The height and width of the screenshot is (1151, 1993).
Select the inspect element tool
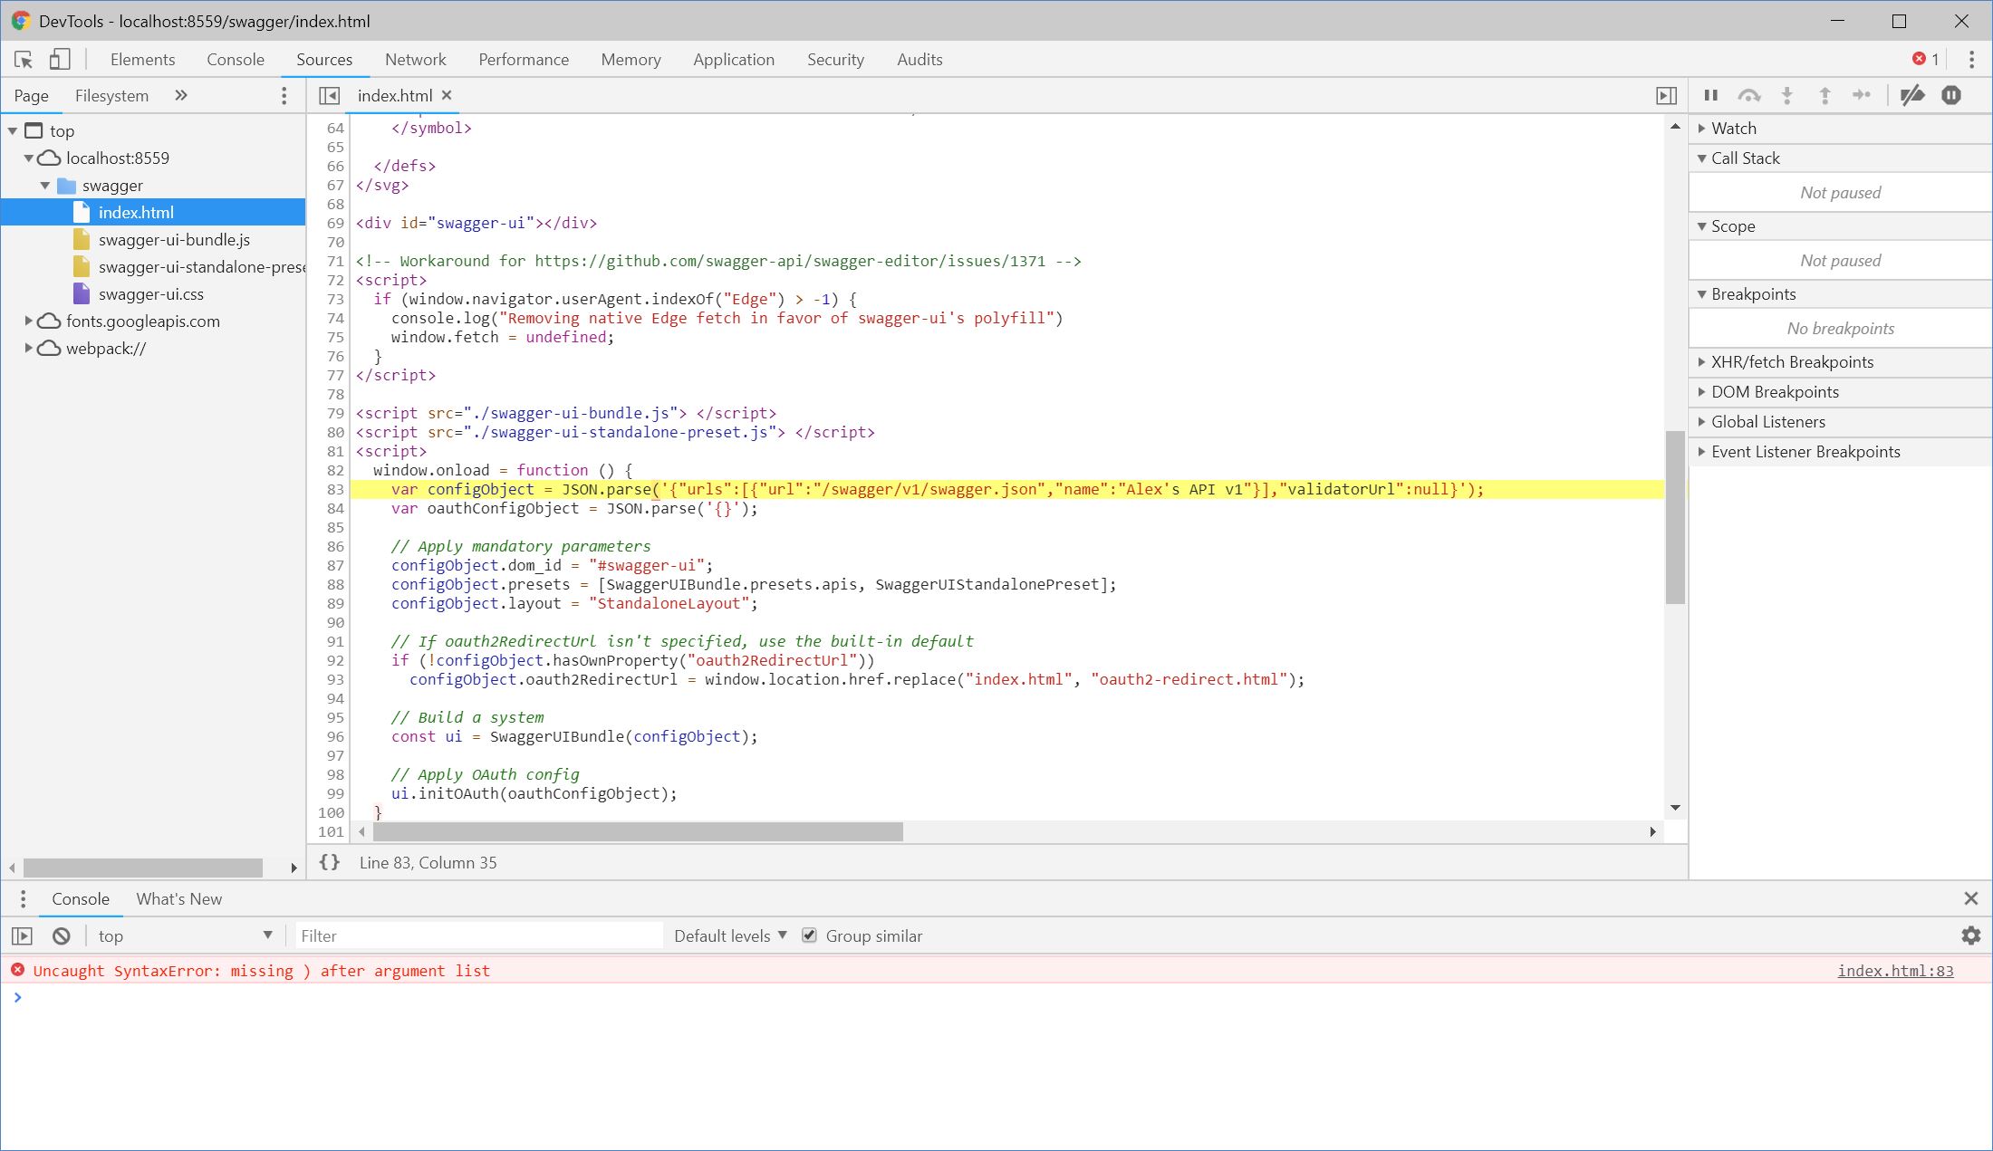pos(24,59)
